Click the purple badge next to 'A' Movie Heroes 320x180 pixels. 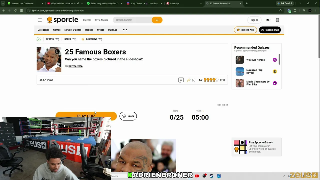click(275, 60)
